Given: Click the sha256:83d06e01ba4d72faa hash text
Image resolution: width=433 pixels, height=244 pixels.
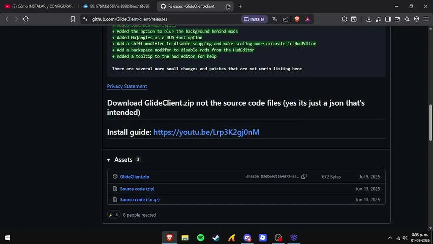Looking at the screenshot, I should pyautogui.click(x=273, y=177).
